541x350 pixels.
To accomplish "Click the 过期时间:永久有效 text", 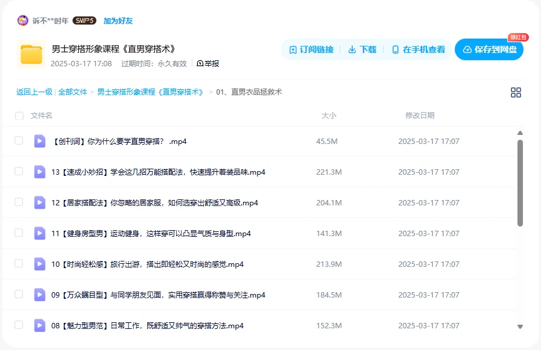I will pos(154,64).
